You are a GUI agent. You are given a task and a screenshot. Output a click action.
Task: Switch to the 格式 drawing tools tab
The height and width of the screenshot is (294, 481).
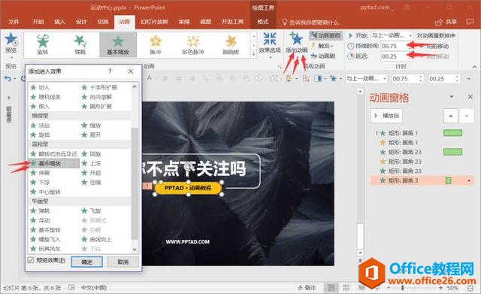[263, 22]
